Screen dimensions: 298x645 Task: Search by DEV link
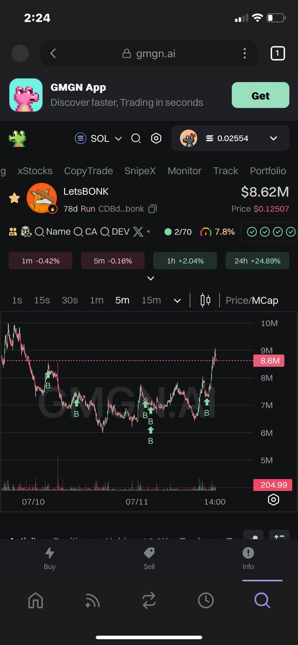point(115,232)
